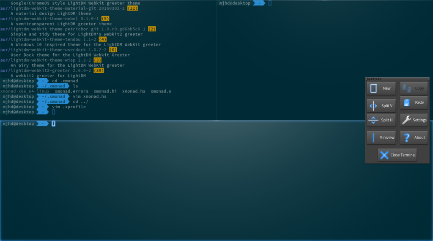Click the "cd ../" command text
The image size is (433, 241).
click(x=80, y=101)
